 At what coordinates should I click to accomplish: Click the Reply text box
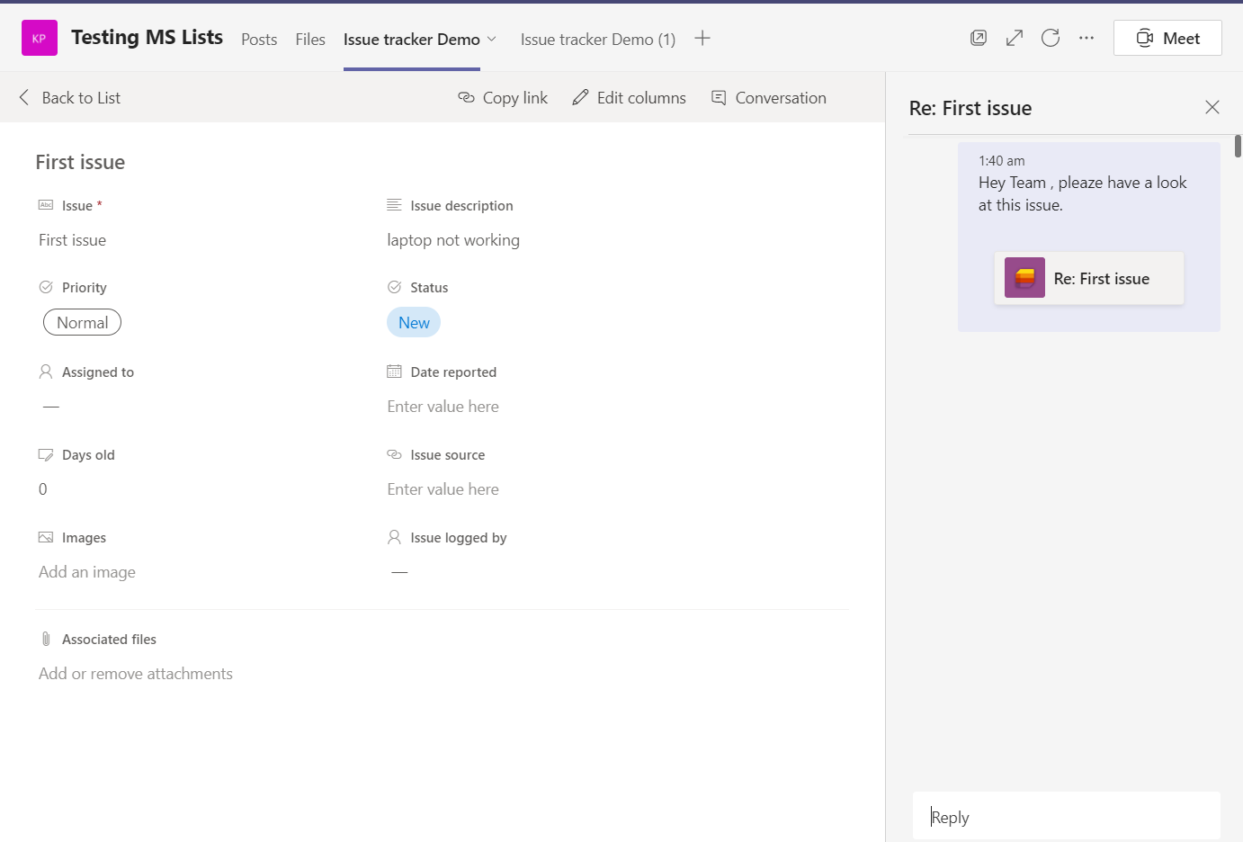(1066, 817)
